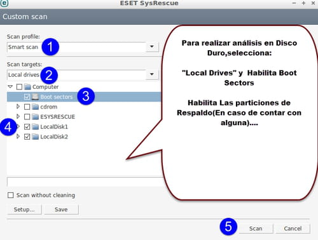Select the LocalDisk1 tree label

tap(54, 127)
